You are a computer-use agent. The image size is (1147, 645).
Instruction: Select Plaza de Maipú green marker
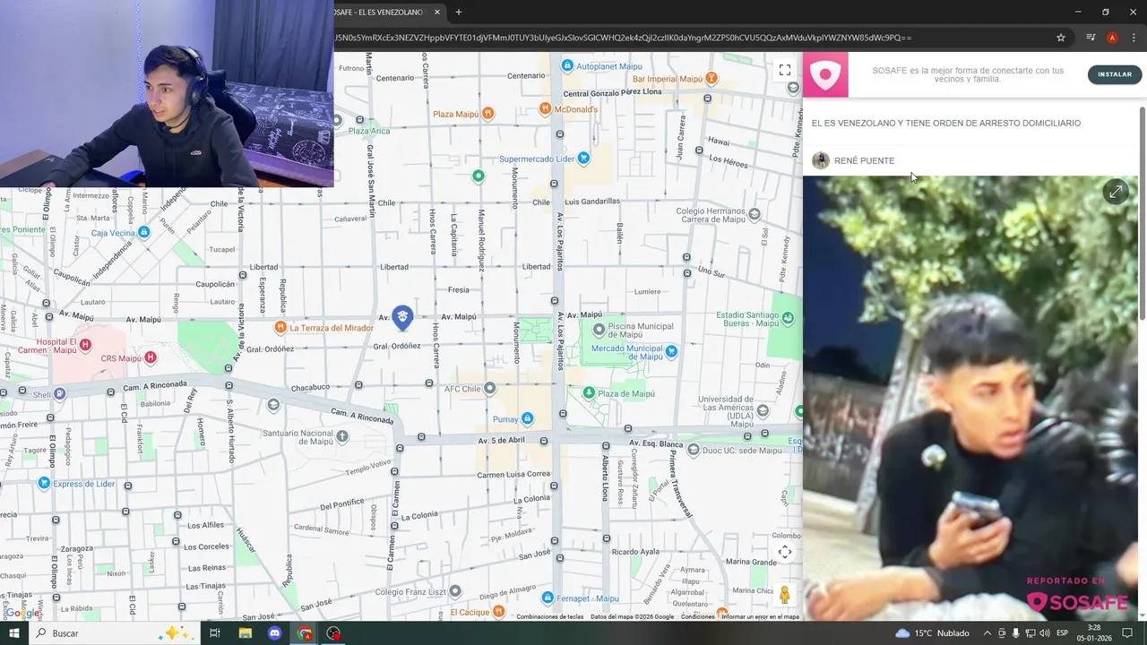point(589,393)
